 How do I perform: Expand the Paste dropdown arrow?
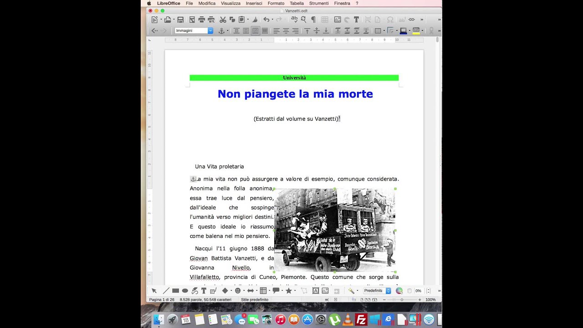[248, 20]
